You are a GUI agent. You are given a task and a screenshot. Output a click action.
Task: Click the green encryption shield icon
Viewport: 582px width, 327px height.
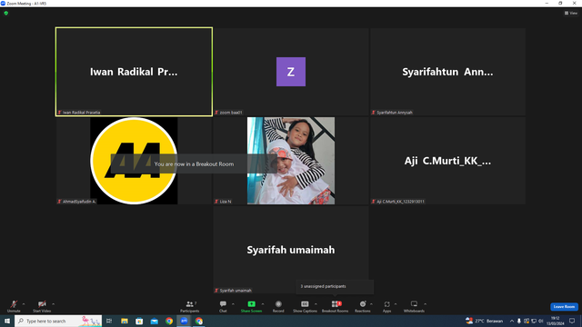point(6,13)
